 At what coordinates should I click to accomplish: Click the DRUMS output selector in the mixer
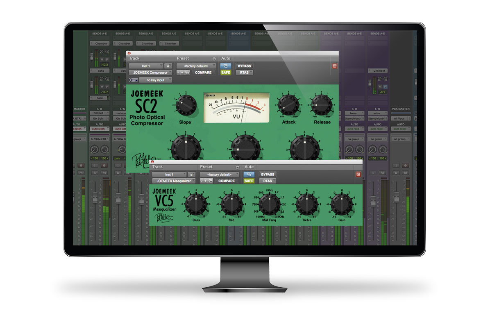[x=100, y=114]
